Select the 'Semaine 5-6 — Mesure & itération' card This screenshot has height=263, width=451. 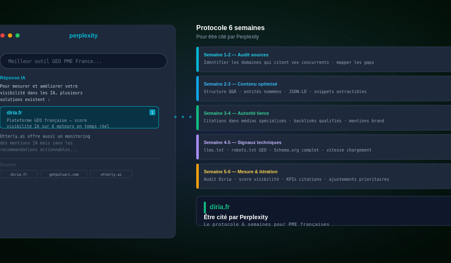(x=324, y=176)
